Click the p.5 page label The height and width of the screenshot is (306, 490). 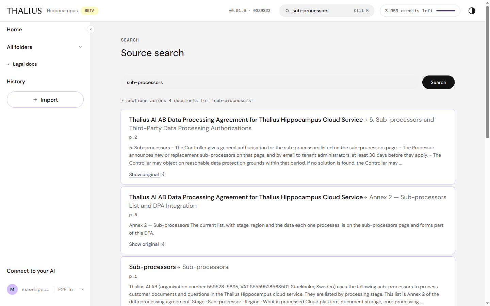[133, 215]
